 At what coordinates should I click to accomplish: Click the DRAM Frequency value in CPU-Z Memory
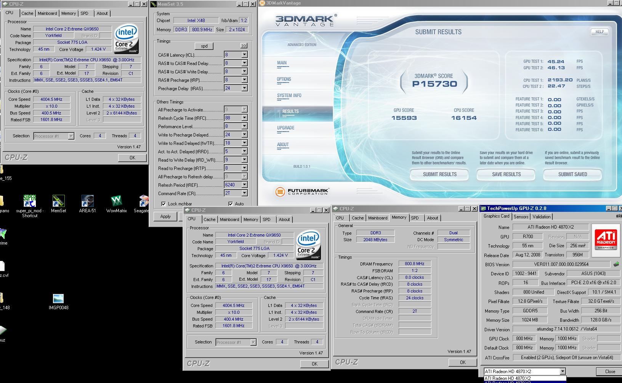pyautogui.click(x=415, y=264)
